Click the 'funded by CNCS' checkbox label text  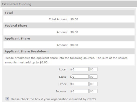tap(53, 99)
